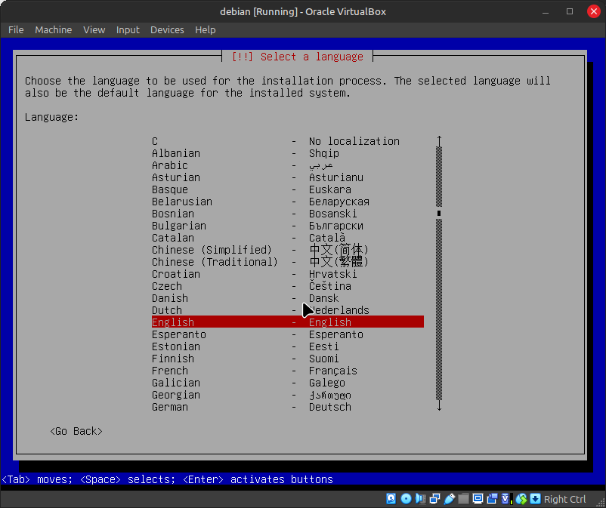Open the Devices menu
The height and width of the screenshot is (508, 606).
tap(167, 29)
